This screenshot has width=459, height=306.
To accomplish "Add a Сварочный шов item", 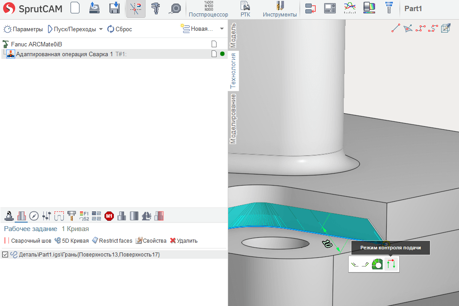I will pos(28,240).
